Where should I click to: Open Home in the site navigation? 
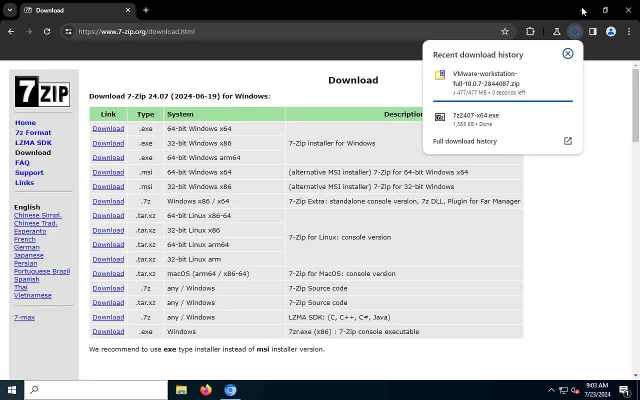[x=25, y=122]
